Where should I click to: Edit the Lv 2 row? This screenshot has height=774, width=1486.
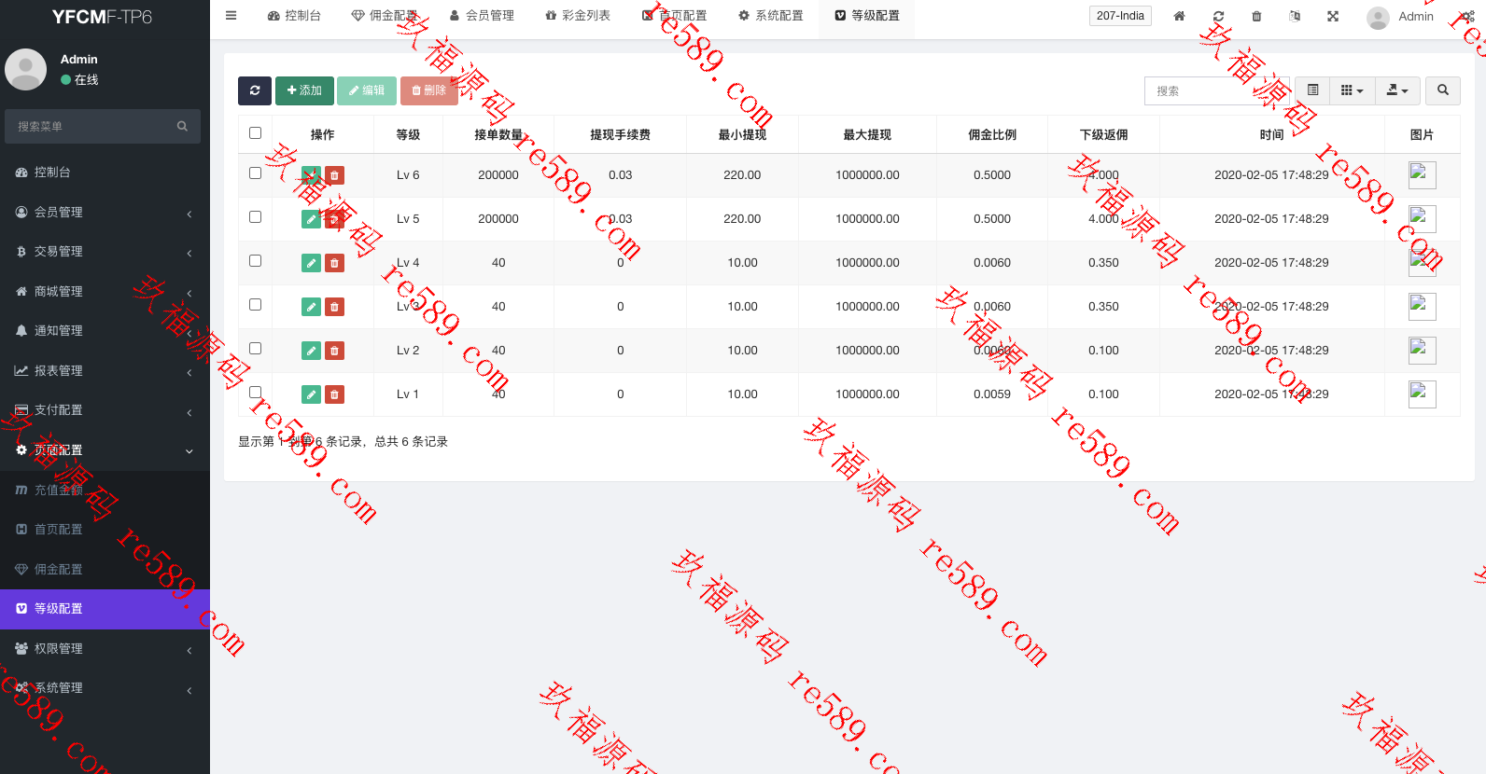click(311, 351)
